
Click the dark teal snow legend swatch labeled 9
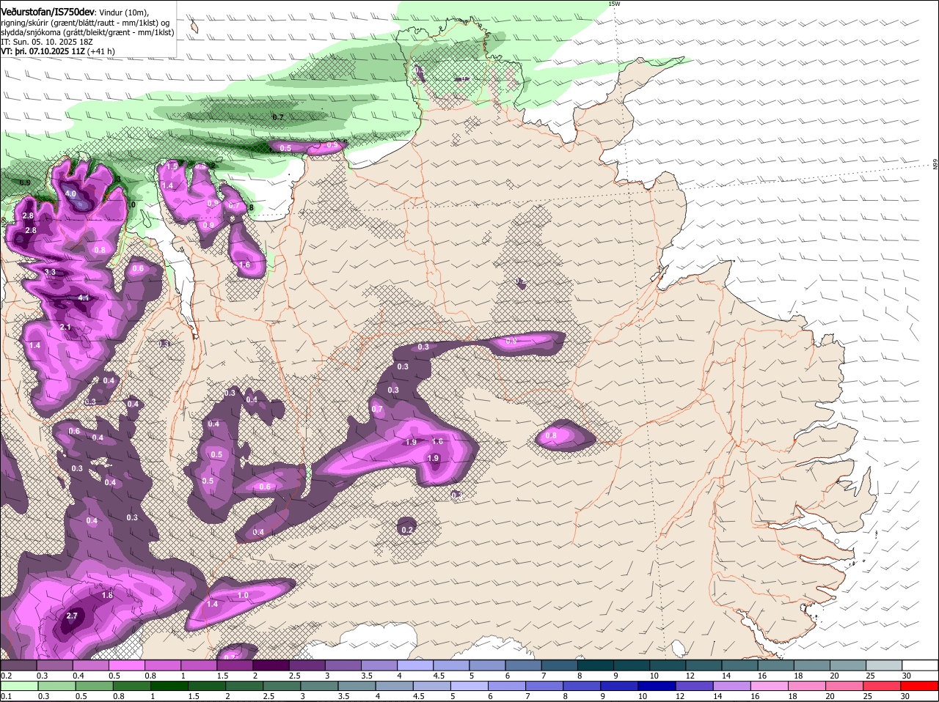632,665
